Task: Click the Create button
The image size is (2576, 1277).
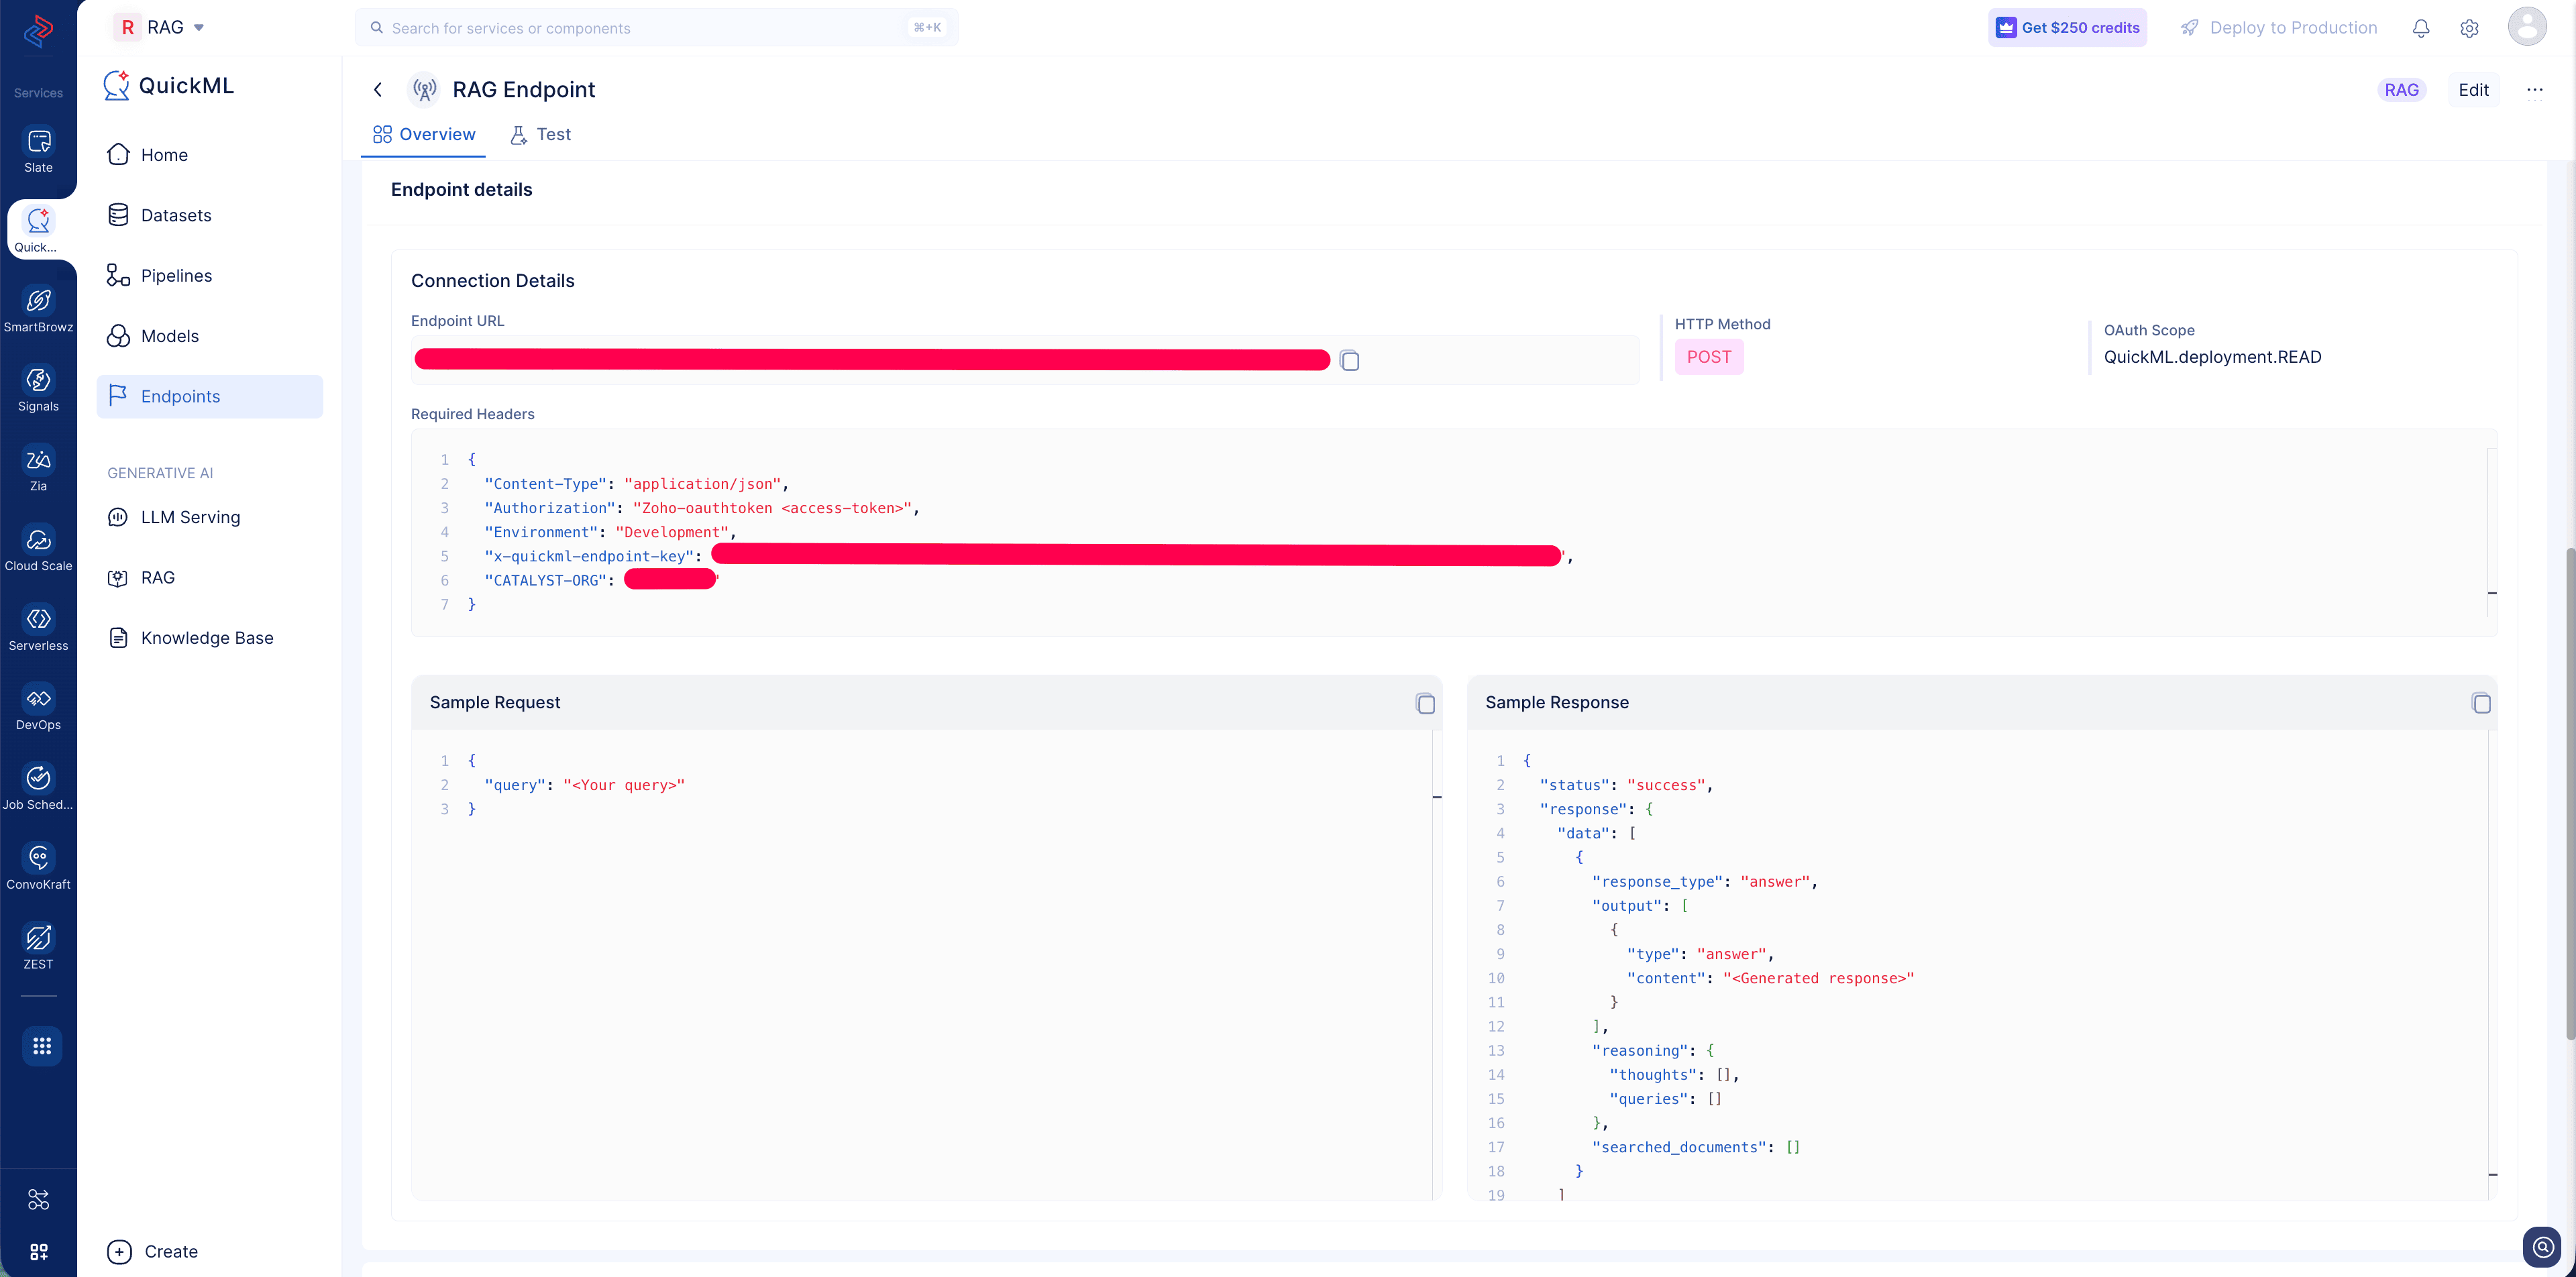Action: pos(152,1251)
